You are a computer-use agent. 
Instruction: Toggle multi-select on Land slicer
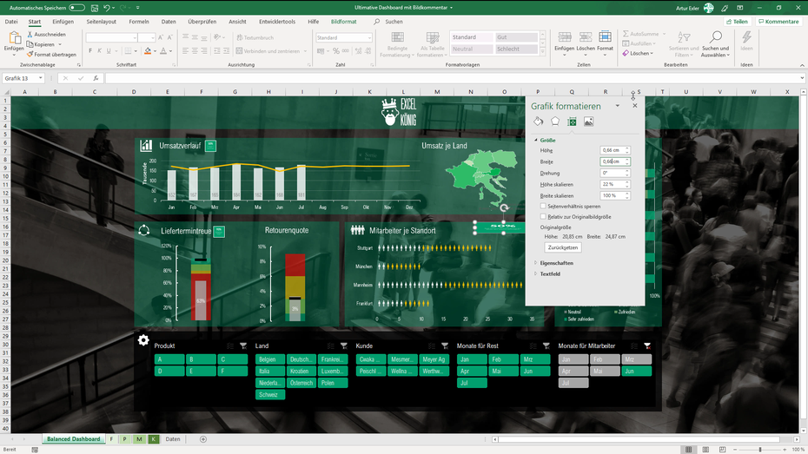(331, 345)
